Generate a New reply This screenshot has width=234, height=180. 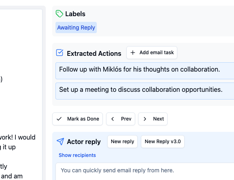point(122,142)
